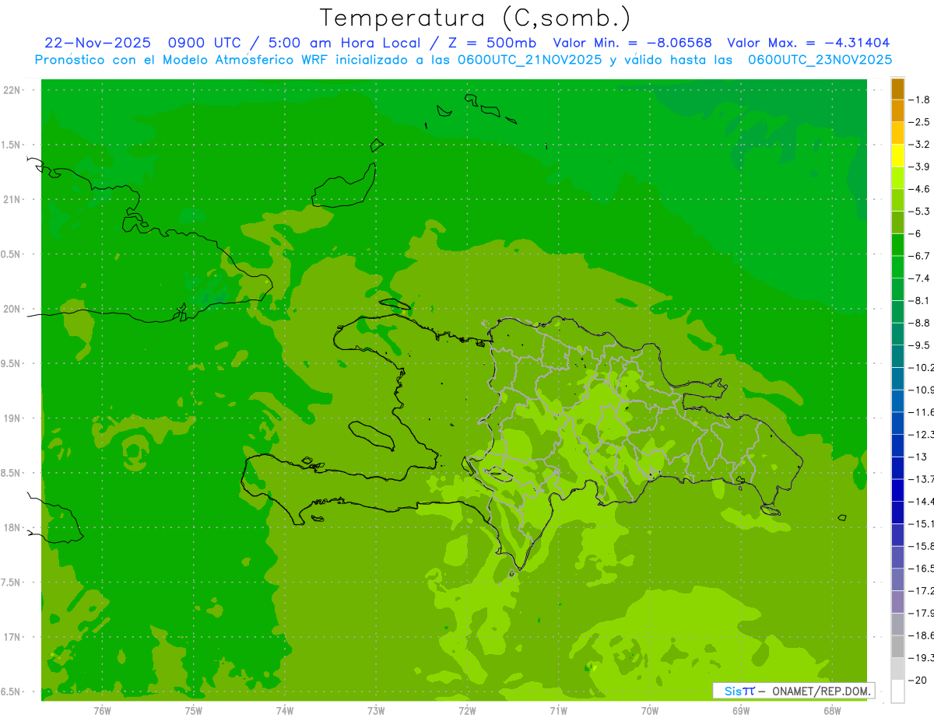Viewport: 934px width, 721px height.
Task: Select the level text "Z = 500mb"
Action: tap(490, 43)
